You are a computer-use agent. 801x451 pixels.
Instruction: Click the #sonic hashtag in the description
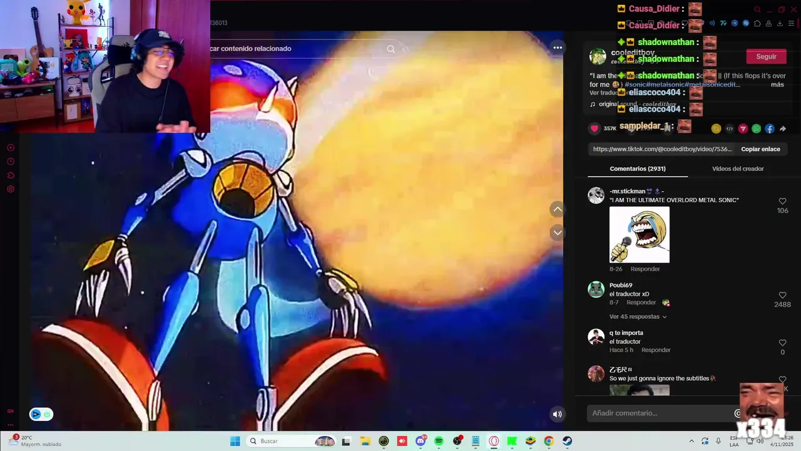click(636, 85)
